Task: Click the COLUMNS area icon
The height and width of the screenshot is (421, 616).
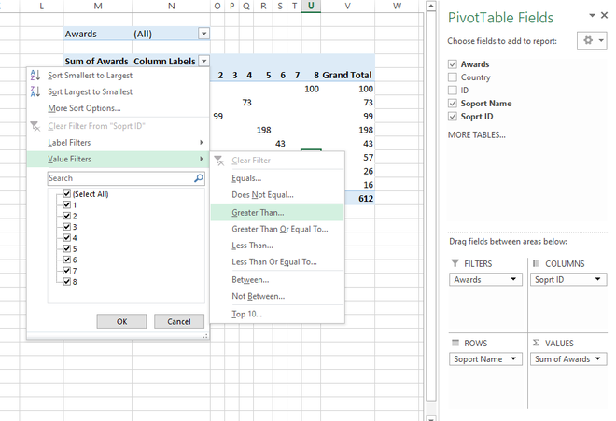Action: (536, 263)
